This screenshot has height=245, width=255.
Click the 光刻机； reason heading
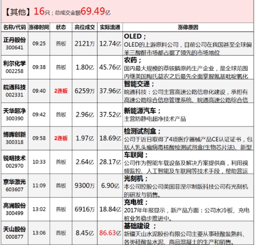click(136, 179)
